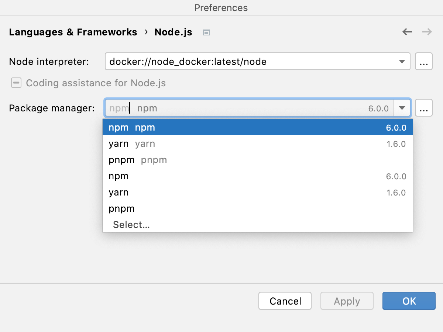Open the Node interpreter browse dialog via ellipsis

(424, 61)
